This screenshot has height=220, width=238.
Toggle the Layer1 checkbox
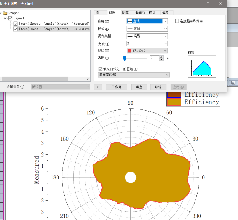click(10, 18)
